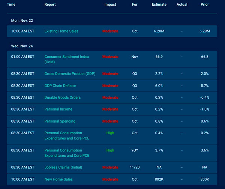The image size is (225, 189).
Task: Open the Durable Goods Orders report
Action: pyautogui.click(x=63, y=97)
